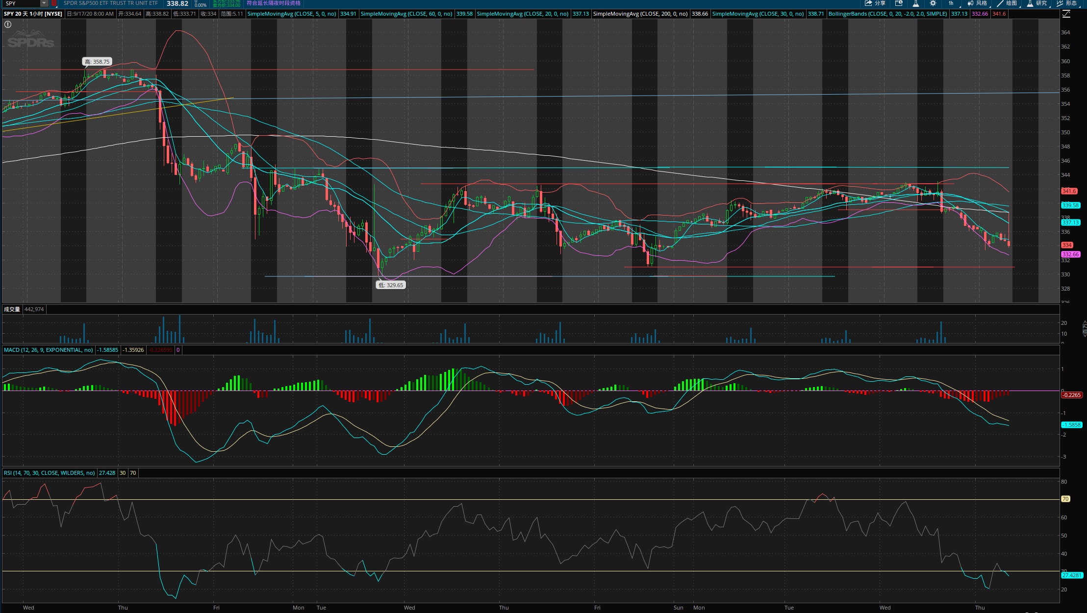Click the red 334 last price tag

coord(1067,245)
